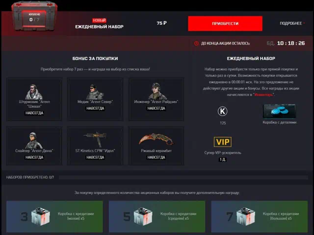Open the Коробка с кредитами (малая) reward
This screenshot has width=314, height=235.
54,216
